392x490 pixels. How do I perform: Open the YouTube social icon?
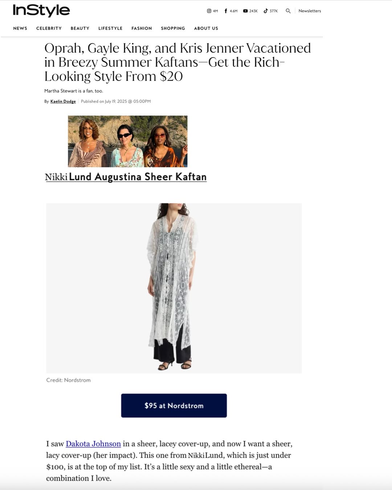(245, 11)
